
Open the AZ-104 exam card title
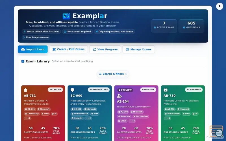pyautogui.click(x=123, y=102)
